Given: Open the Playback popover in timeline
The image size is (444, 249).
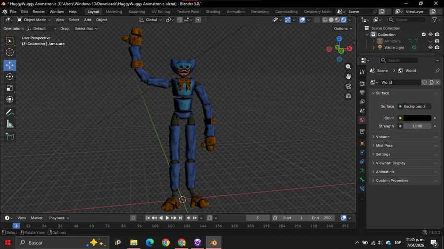Looking at the screenshot, I should [58, 218].
